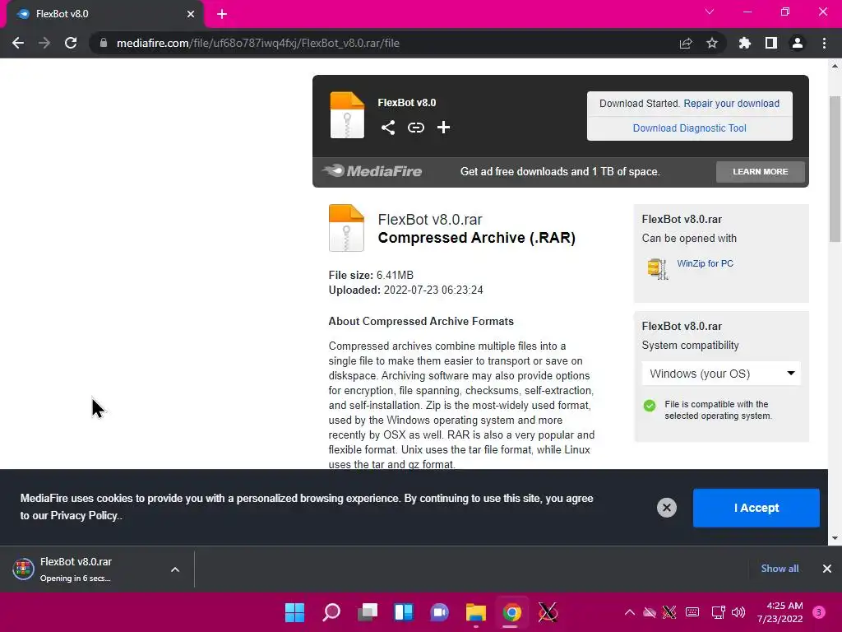Click the copy link icon in file header

[x=415, y=128]
